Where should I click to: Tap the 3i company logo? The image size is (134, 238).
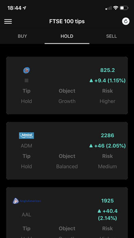pyautogui.click(x=26, y=70)
